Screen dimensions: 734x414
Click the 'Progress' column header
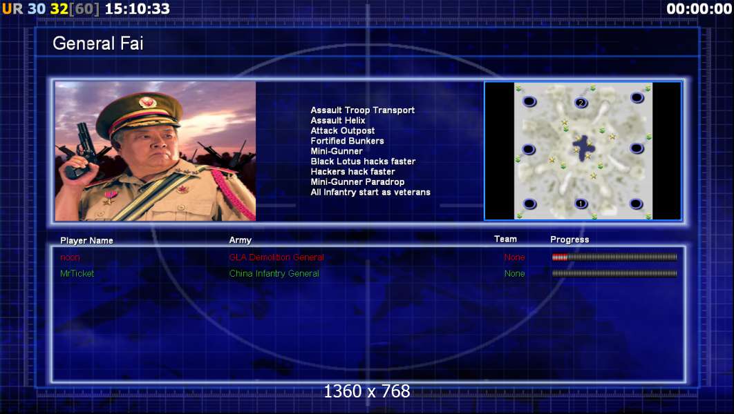(x=570, y=239)
